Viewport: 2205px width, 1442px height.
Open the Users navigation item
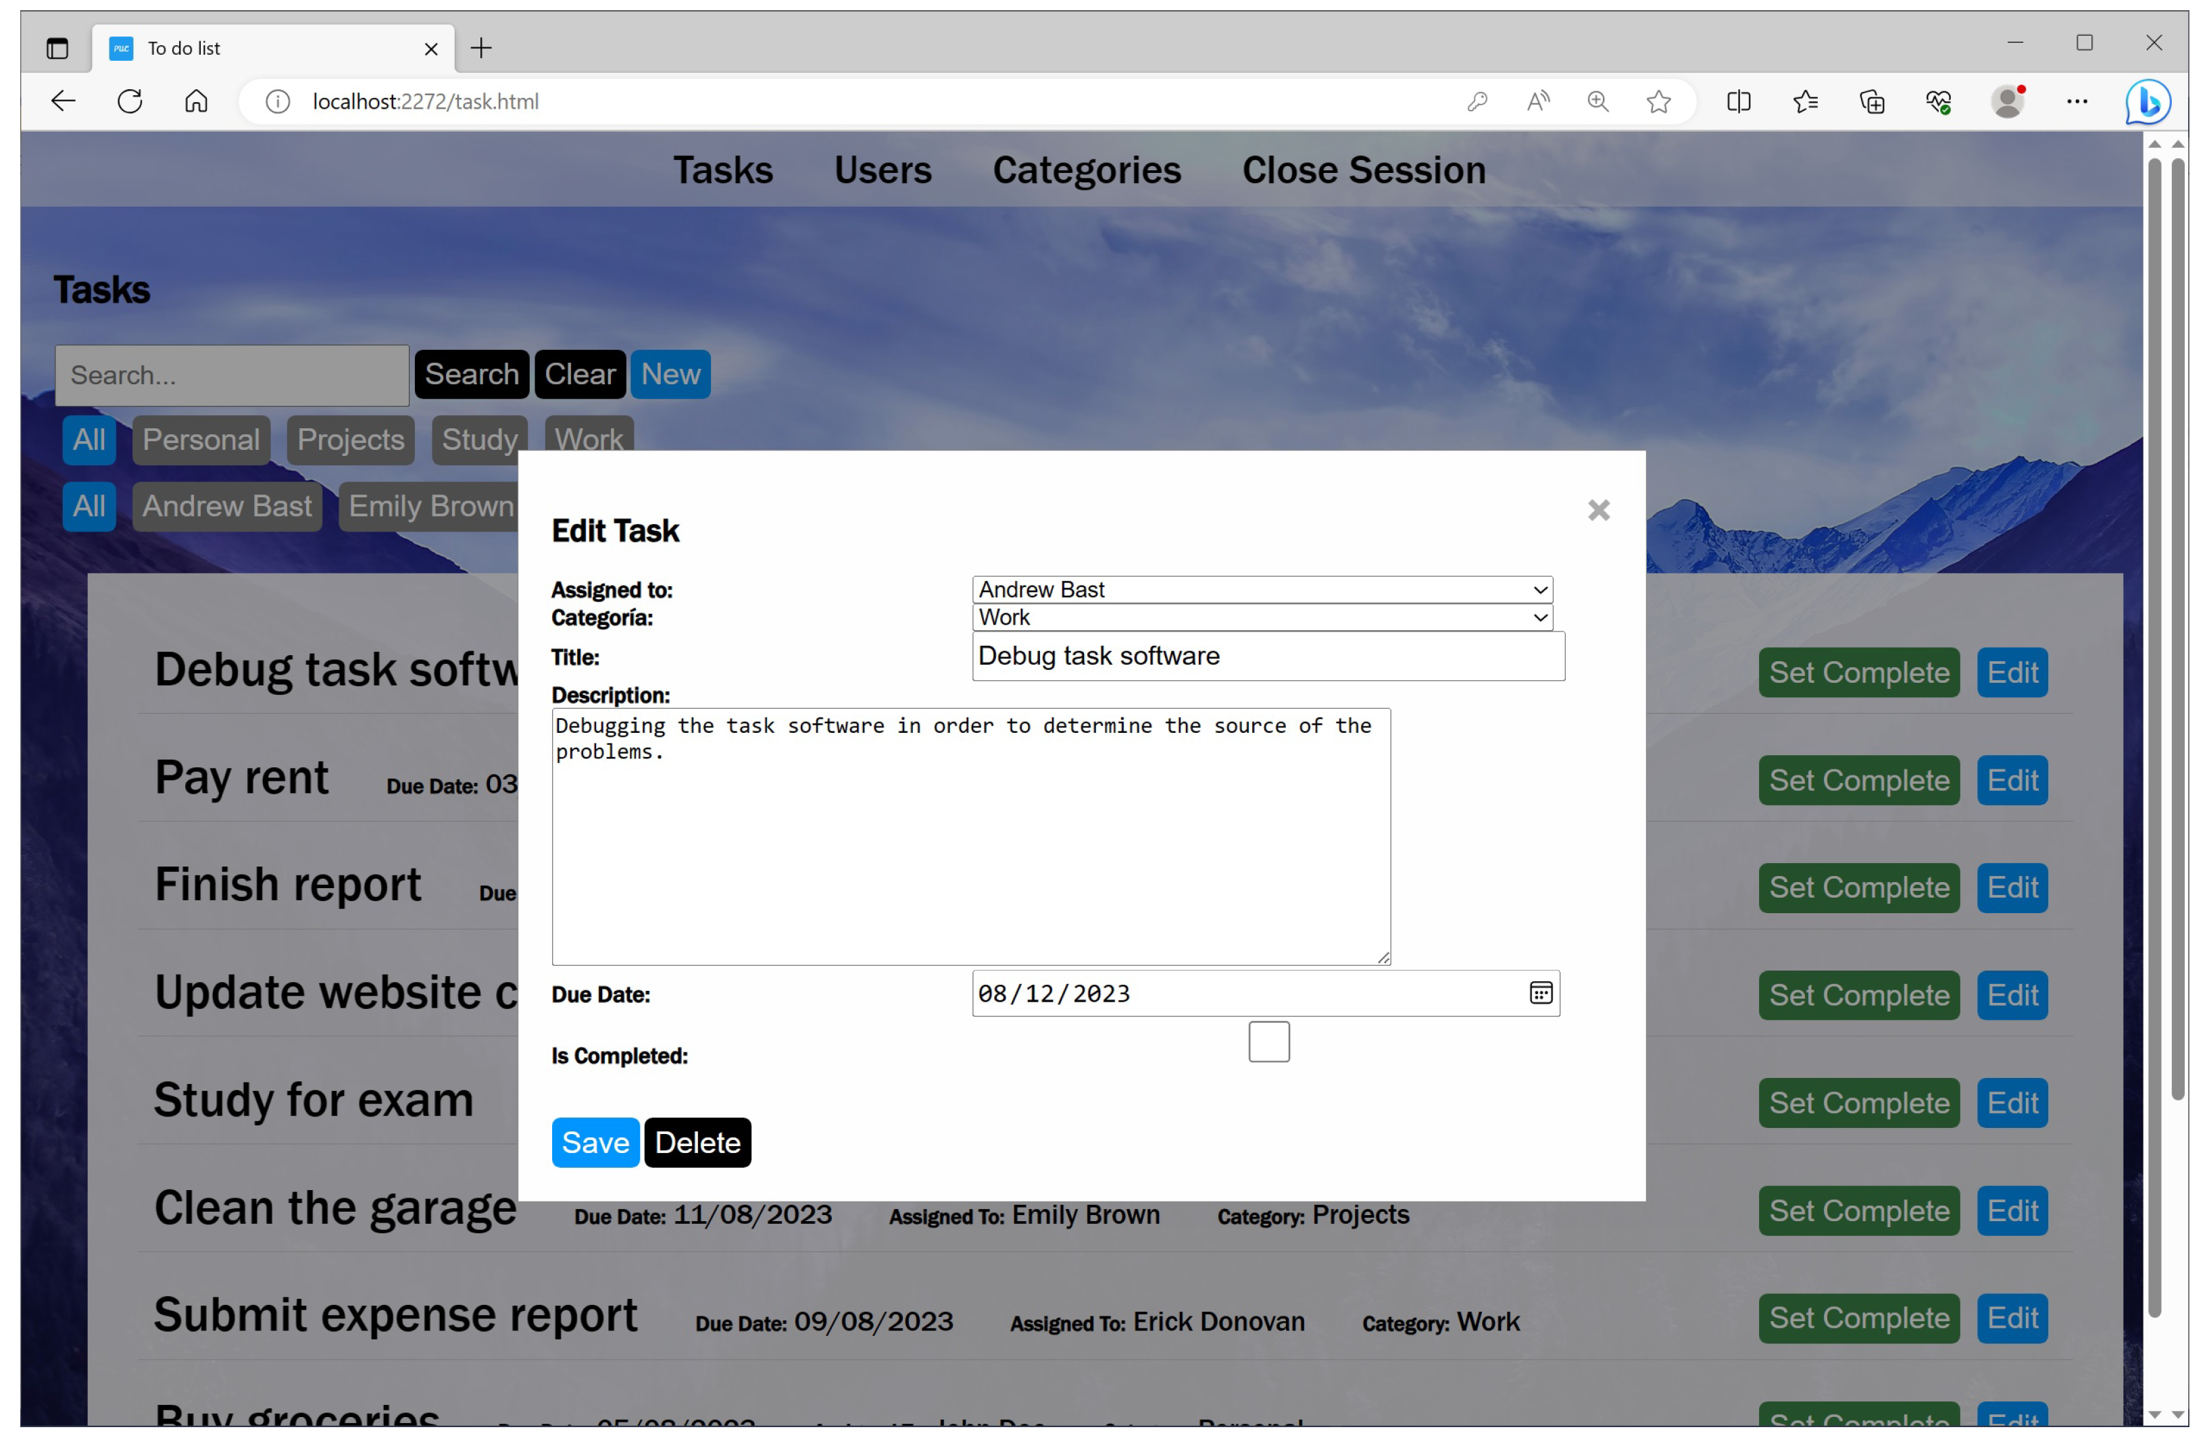coord(882,170)
